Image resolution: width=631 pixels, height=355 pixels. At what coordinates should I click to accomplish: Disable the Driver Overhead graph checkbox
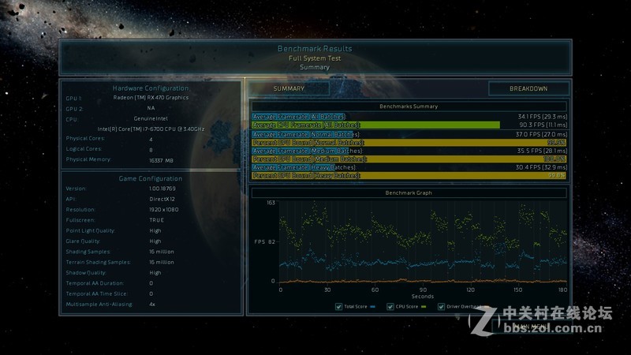(x=441, y=307)
